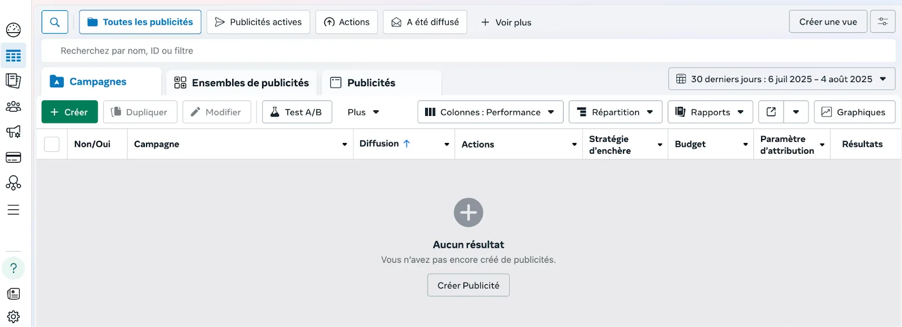Click the export share icon button
Image resolution: width=902 pixels, height=327 pixels.
[x=771, y=112]
